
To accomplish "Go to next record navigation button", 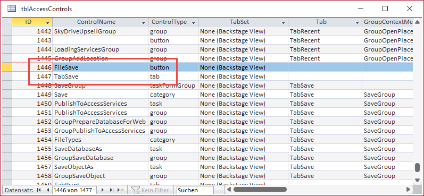I will pyautogui.click(x=103, y=190).
